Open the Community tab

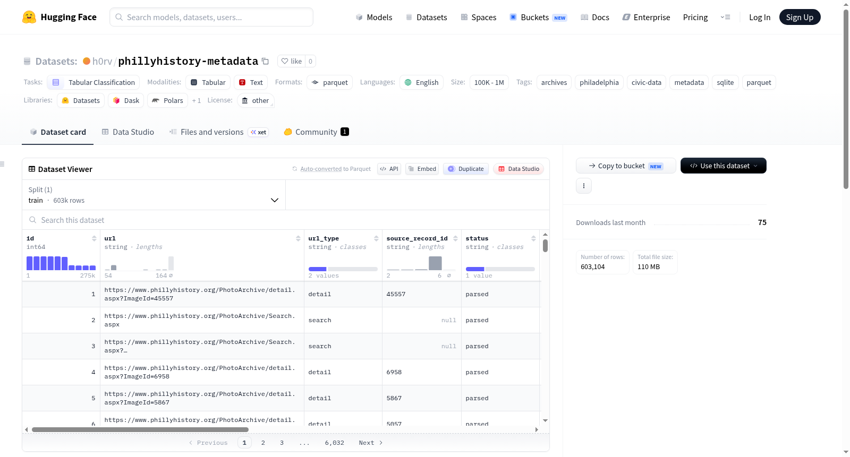[317, 132]
